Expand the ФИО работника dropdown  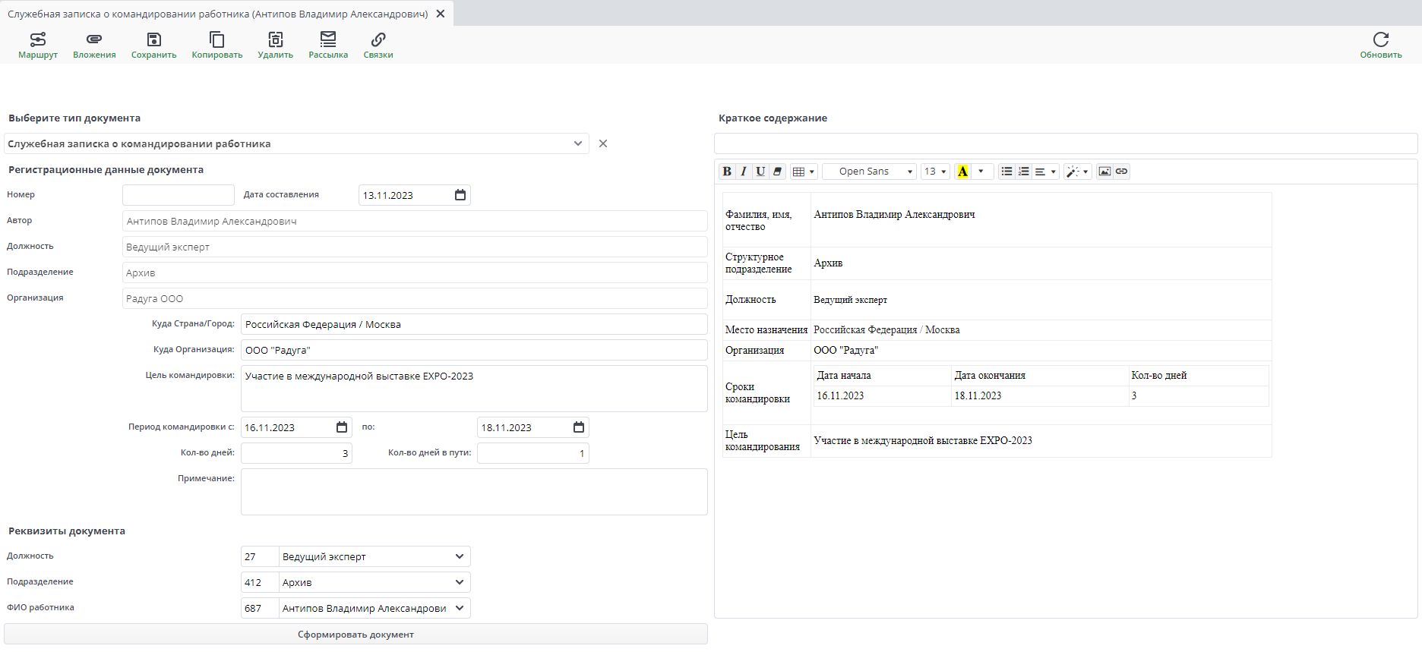[x=460, y=608]
